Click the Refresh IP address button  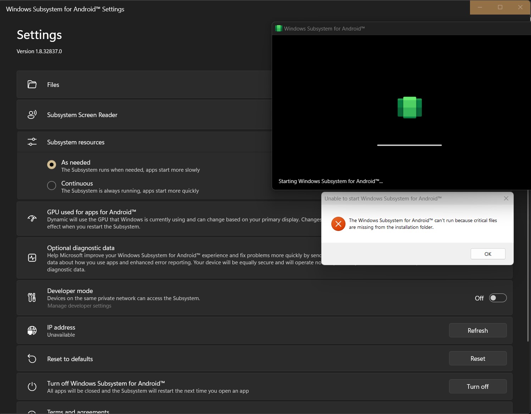pos(477,330)
